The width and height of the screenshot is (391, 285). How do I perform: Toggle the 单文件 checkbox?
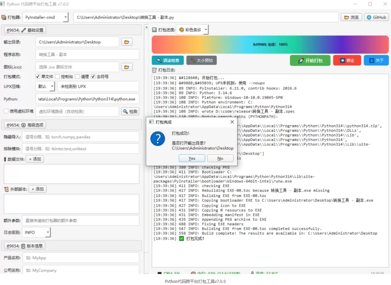click(x=38, y=76)
